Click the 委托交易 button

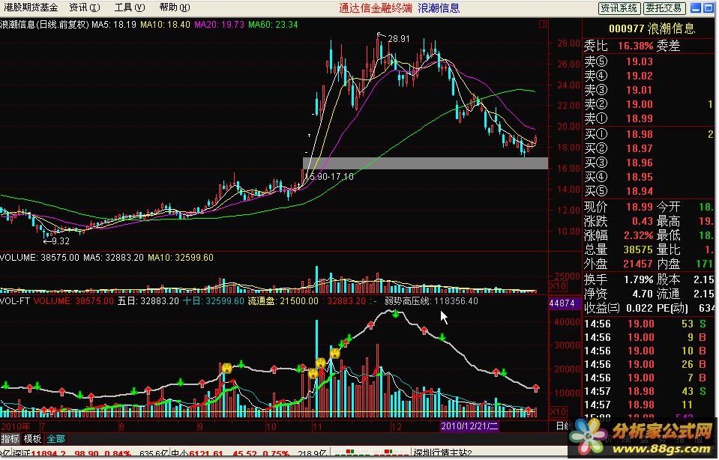664,7
